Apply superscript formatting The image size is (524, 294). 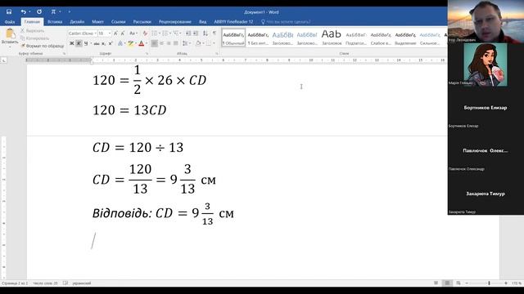pos(111,43)
